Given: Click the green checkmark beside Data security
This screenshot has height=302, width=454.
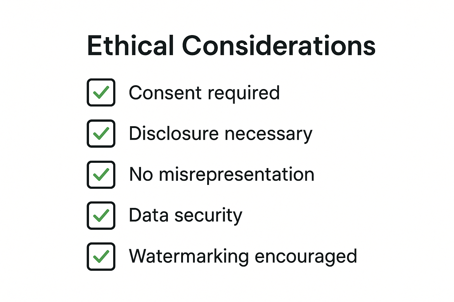Looking at the screenshot, I should pyautogui.click(x=101, y=216).
